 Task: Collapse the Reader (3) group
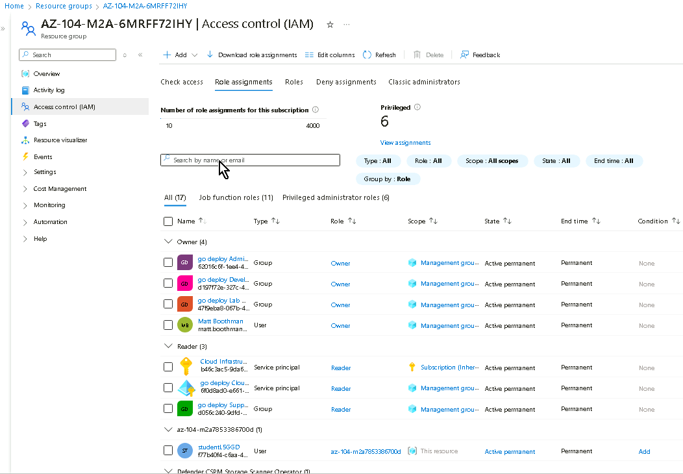click(168, 346)
